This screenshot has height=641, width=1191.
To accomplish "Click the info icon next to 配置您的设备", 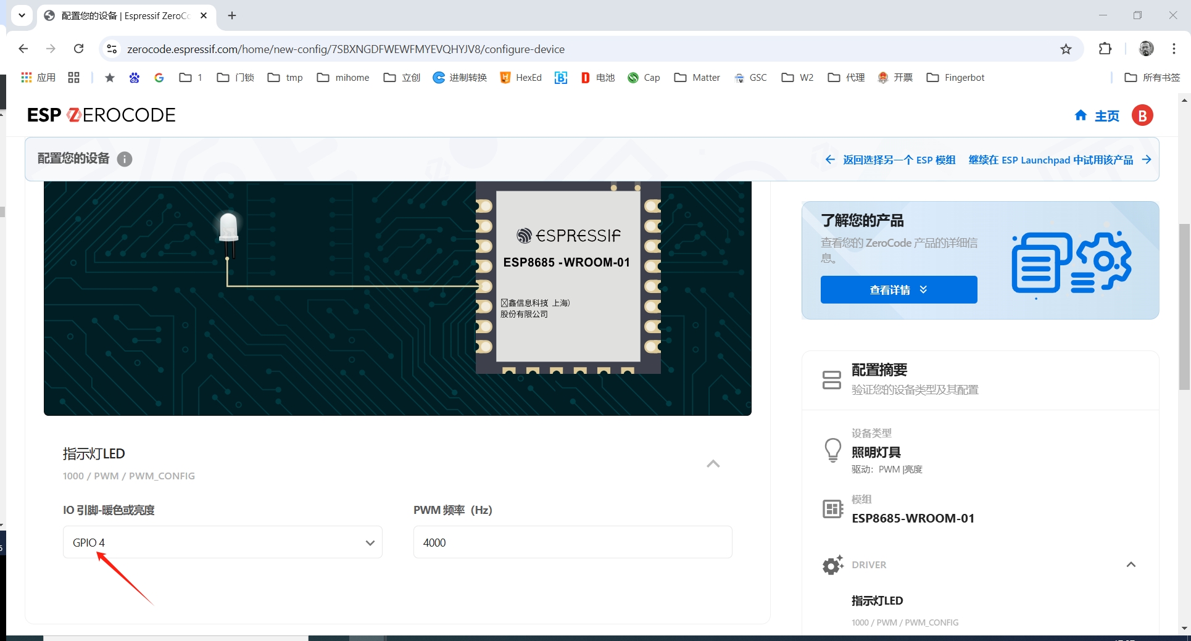I will tap(125, 159).
